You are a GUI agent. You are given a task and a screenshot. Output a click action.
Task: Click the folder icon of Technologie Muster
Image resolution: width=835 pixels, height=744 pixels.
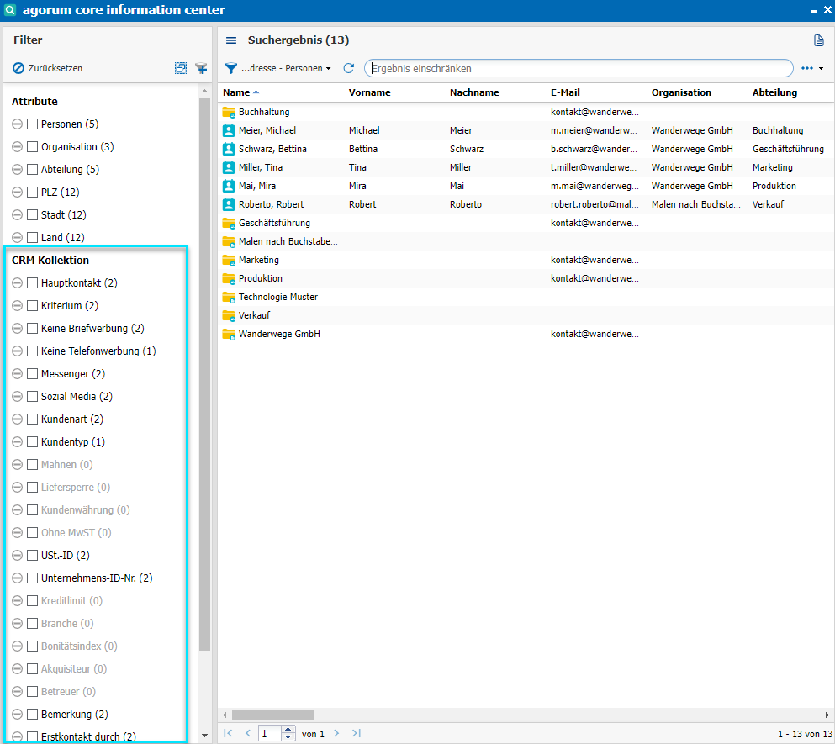[x=229, y=297]
